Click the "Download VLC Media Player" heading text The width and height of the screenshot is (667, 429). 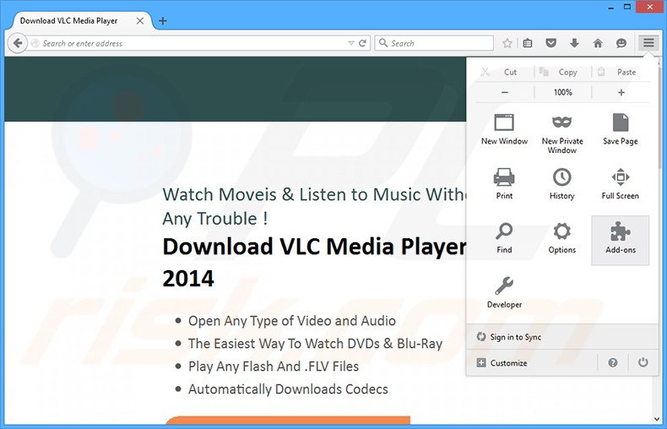coord(314,247)
